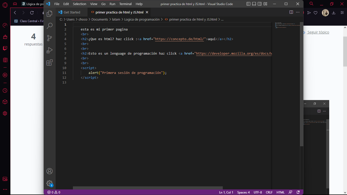Toggle the secondary sidebar layout button
Screen dimensions: 347x195
pos(260,4)
